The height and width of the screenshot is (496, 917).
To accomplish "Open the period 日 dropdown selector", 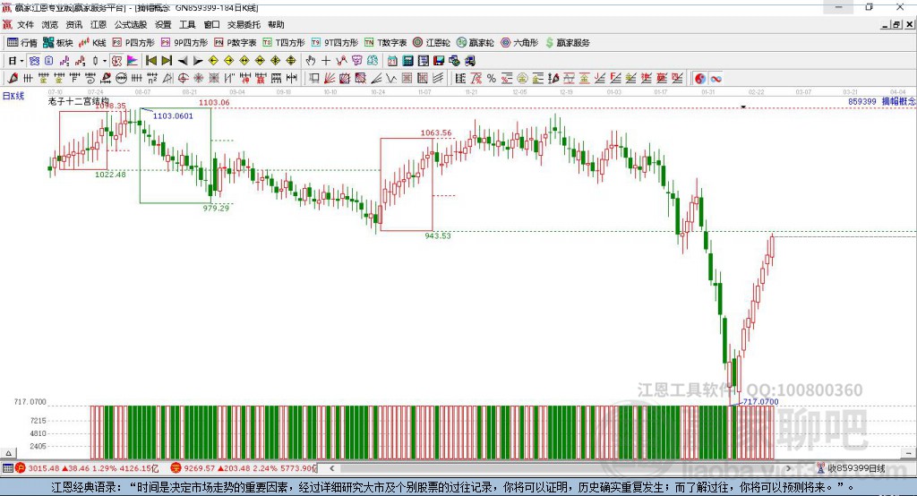I will [x=14, y=60].
